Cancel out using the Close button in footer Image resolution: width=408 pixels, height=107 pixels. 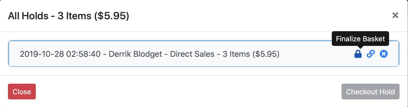tap(22, 92)
